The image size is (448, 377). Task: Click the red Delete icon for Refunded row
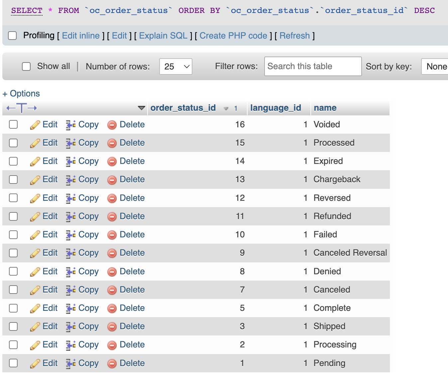pos(112,217)
